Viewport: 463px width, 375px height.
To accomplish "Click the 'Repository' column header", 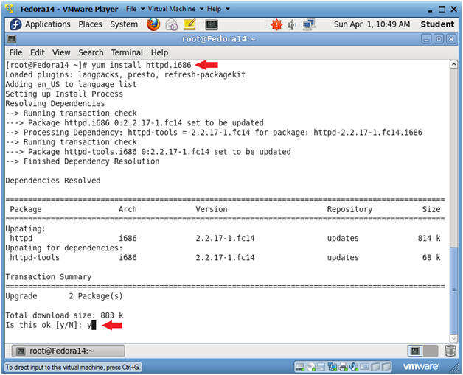I will 349,209.
